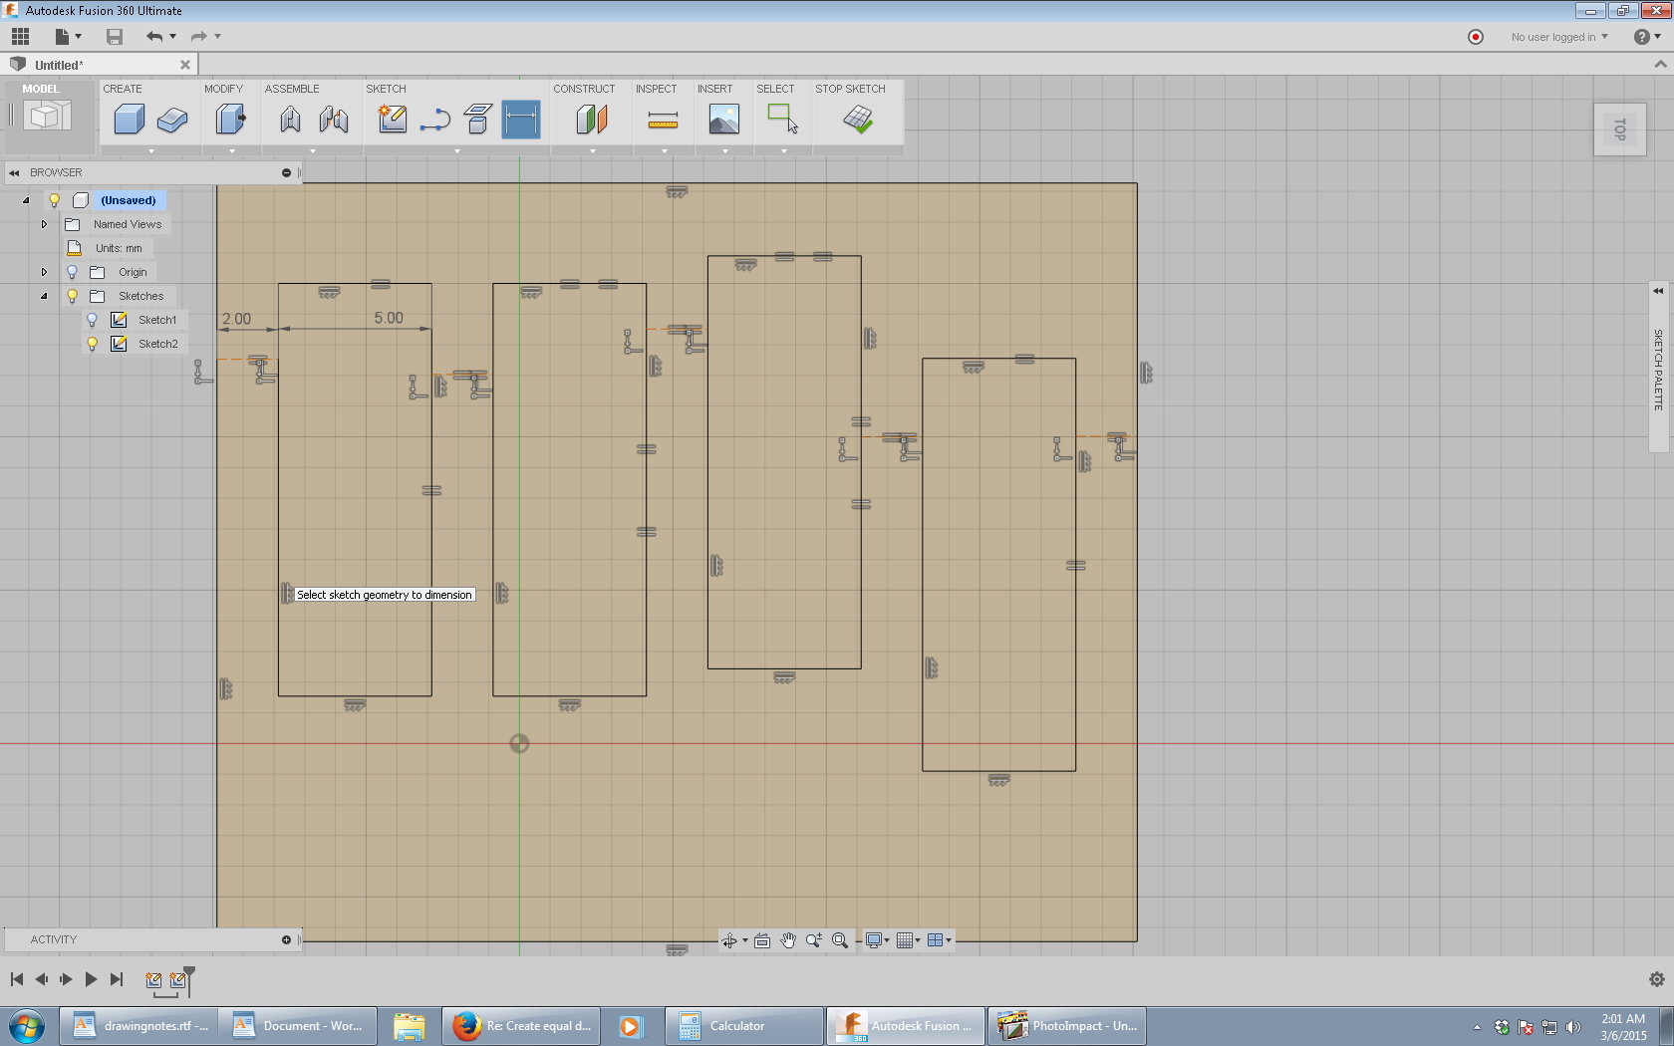Select the Joint tool in Assemble

[x=334, y=120]
